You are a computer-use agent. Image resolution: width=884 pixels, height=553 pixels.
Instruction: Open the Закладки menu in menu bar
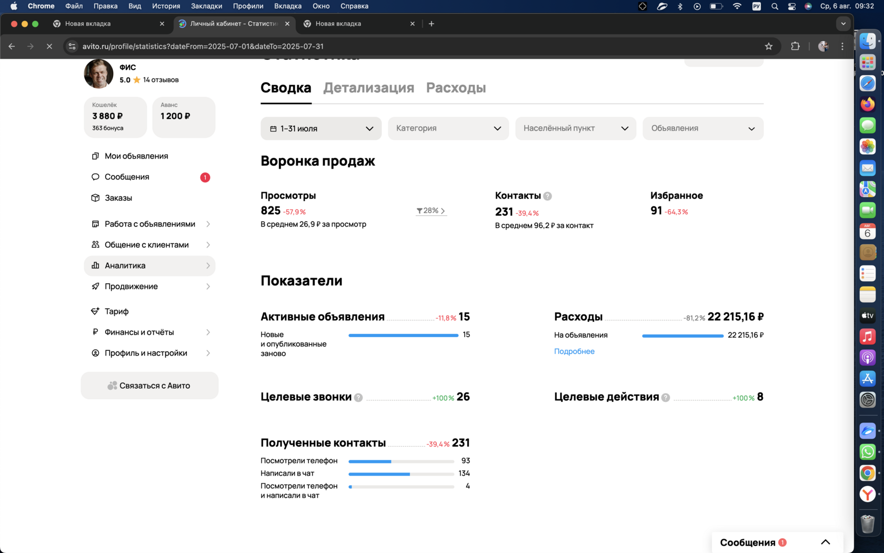(x=206, y=6)
